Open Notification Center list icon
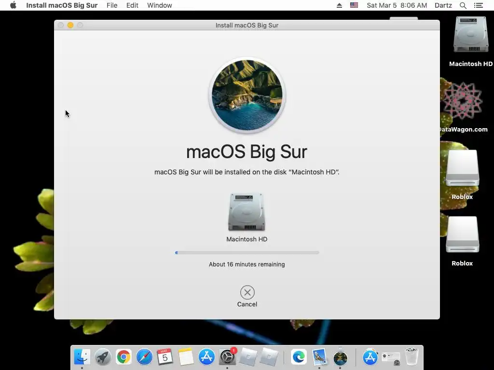 tap(479, 5)
